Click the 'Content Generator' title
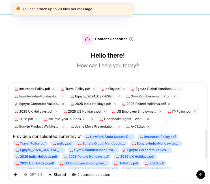Screen dimensions: 210x184 [111, 39]
